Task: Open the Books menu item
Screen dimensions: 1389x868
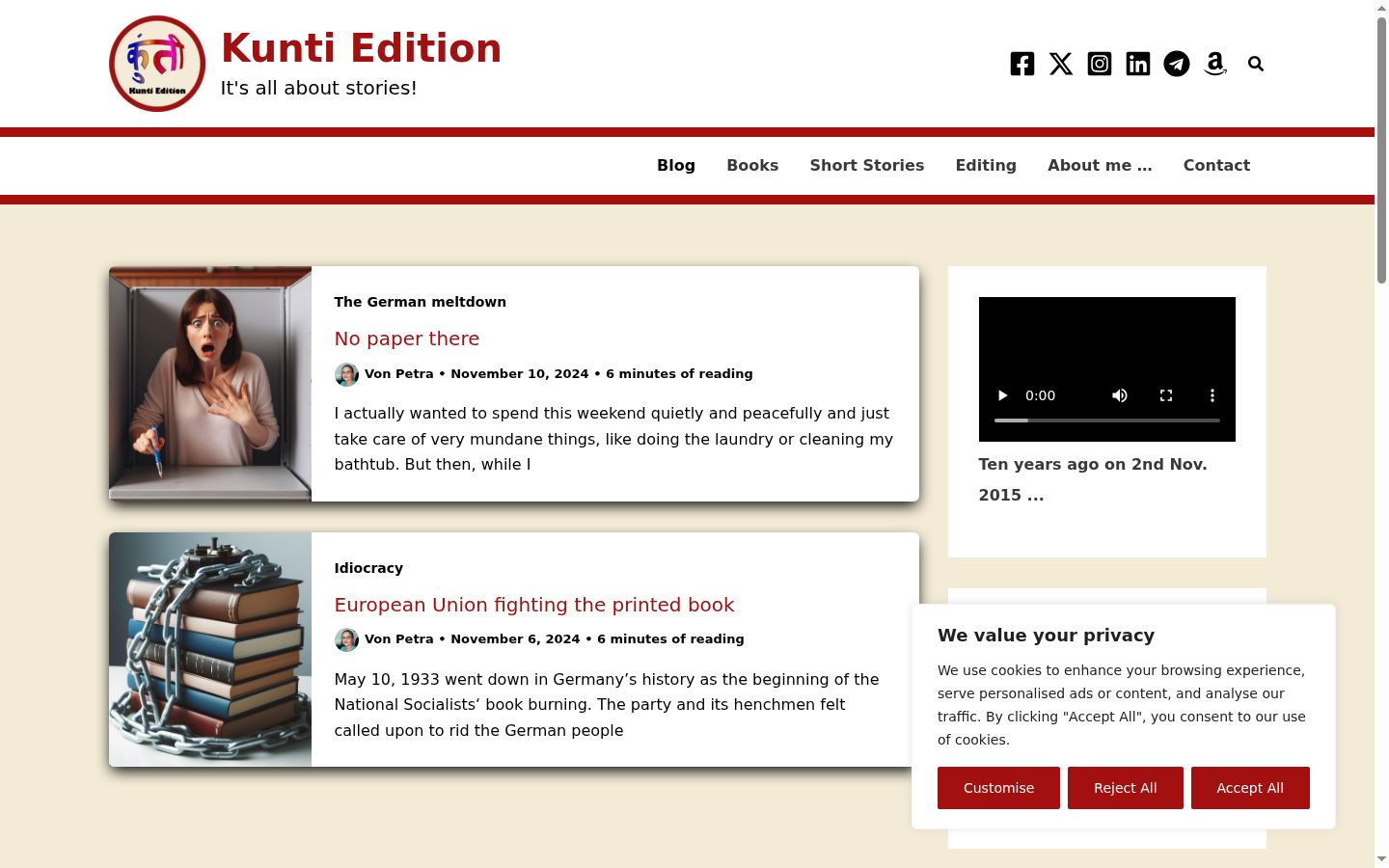Action: point(752,165)
